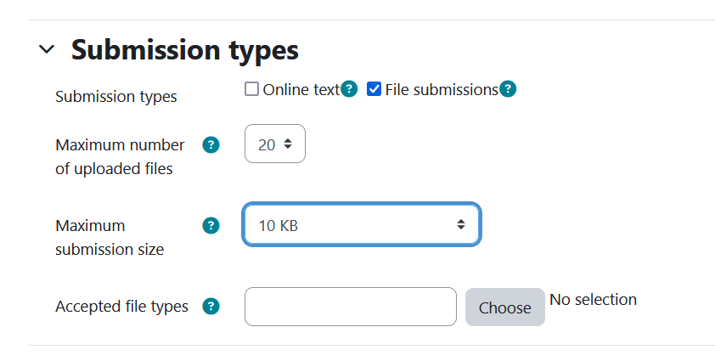
Task: Click the Submission types field label
Action: [116, 97]
